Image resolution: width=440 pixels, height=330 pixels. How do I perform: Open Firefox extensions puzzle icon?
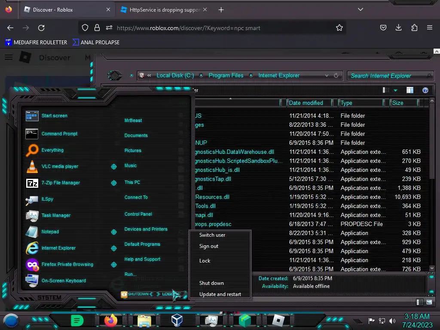(x=414, y=27)
